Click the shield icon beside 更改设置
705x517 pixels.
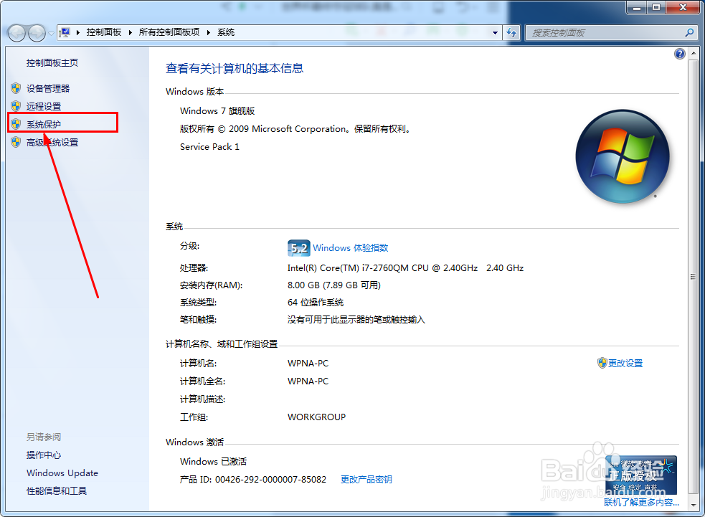602,363
